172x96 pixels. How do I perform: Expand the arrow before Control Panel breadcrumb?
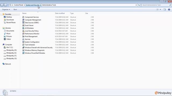point(13,5)
